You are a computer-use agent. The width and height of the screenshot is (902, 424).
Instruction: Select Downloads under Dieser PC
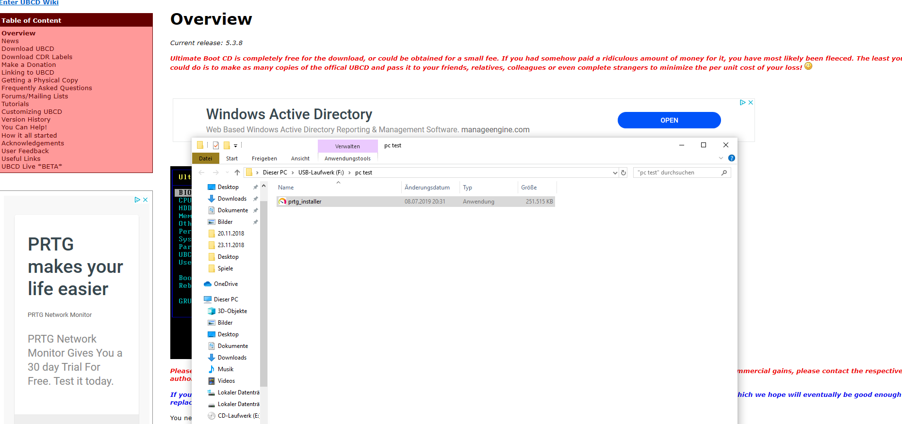coord(232,358)
